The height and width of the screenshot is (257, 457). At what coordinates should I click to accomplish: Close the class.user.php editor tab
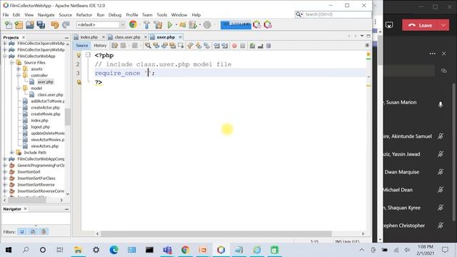click(146, 37)
